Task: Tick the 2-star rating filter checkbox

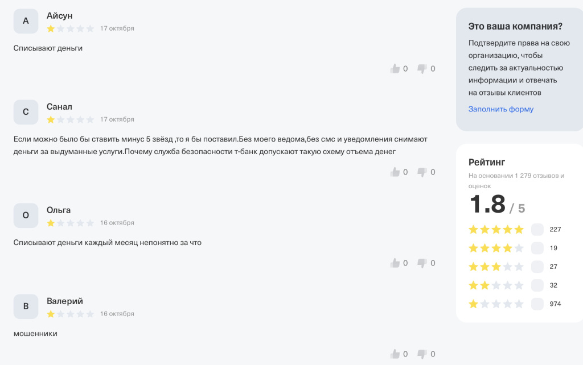Action: point(537,285)
